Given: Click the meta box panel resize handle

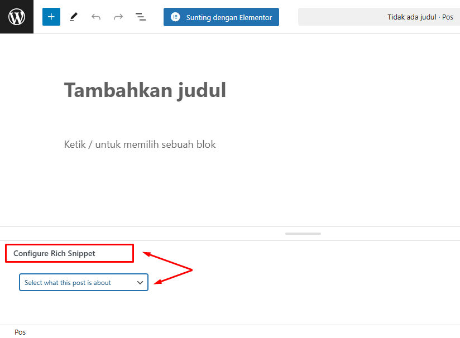Looking at the screenshot, I should tap(303, 234).
